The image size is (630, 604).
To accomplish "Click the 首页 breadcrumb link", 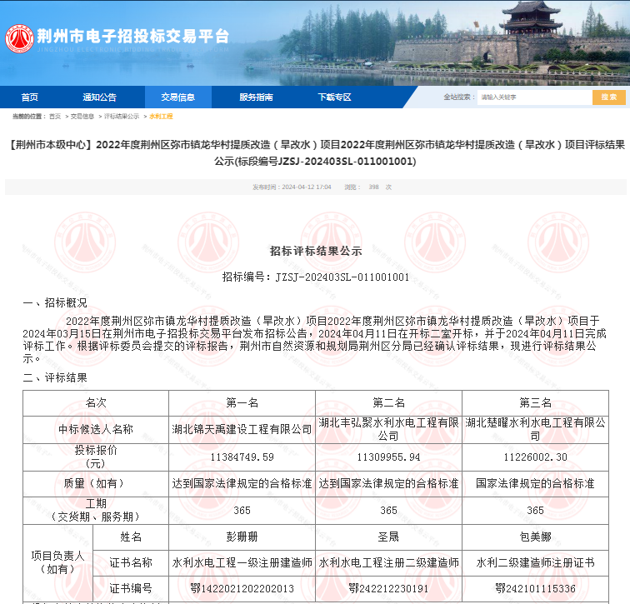I will [x=55, y=117].
